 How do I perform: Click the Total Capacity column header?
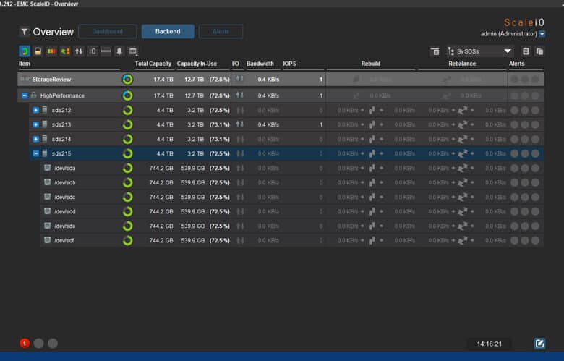(153, 64)
